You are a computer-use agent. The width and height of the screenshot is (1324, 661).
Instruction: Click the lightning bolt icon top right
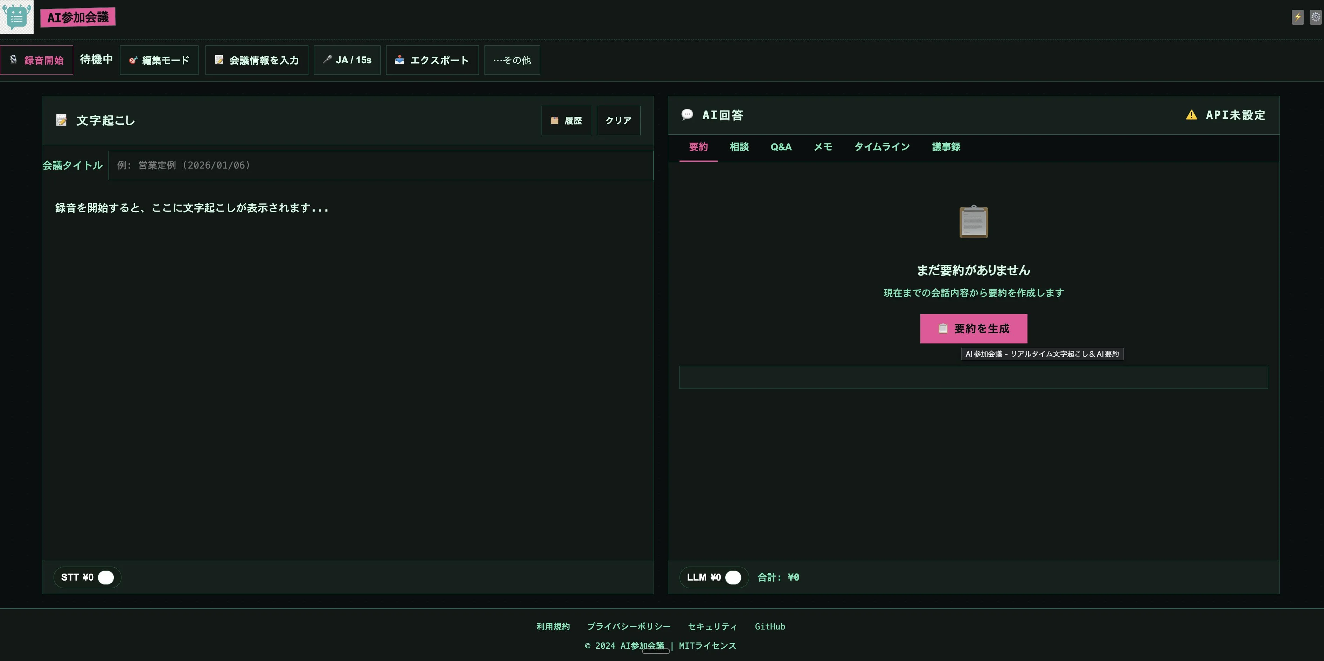coord(1297,17)
